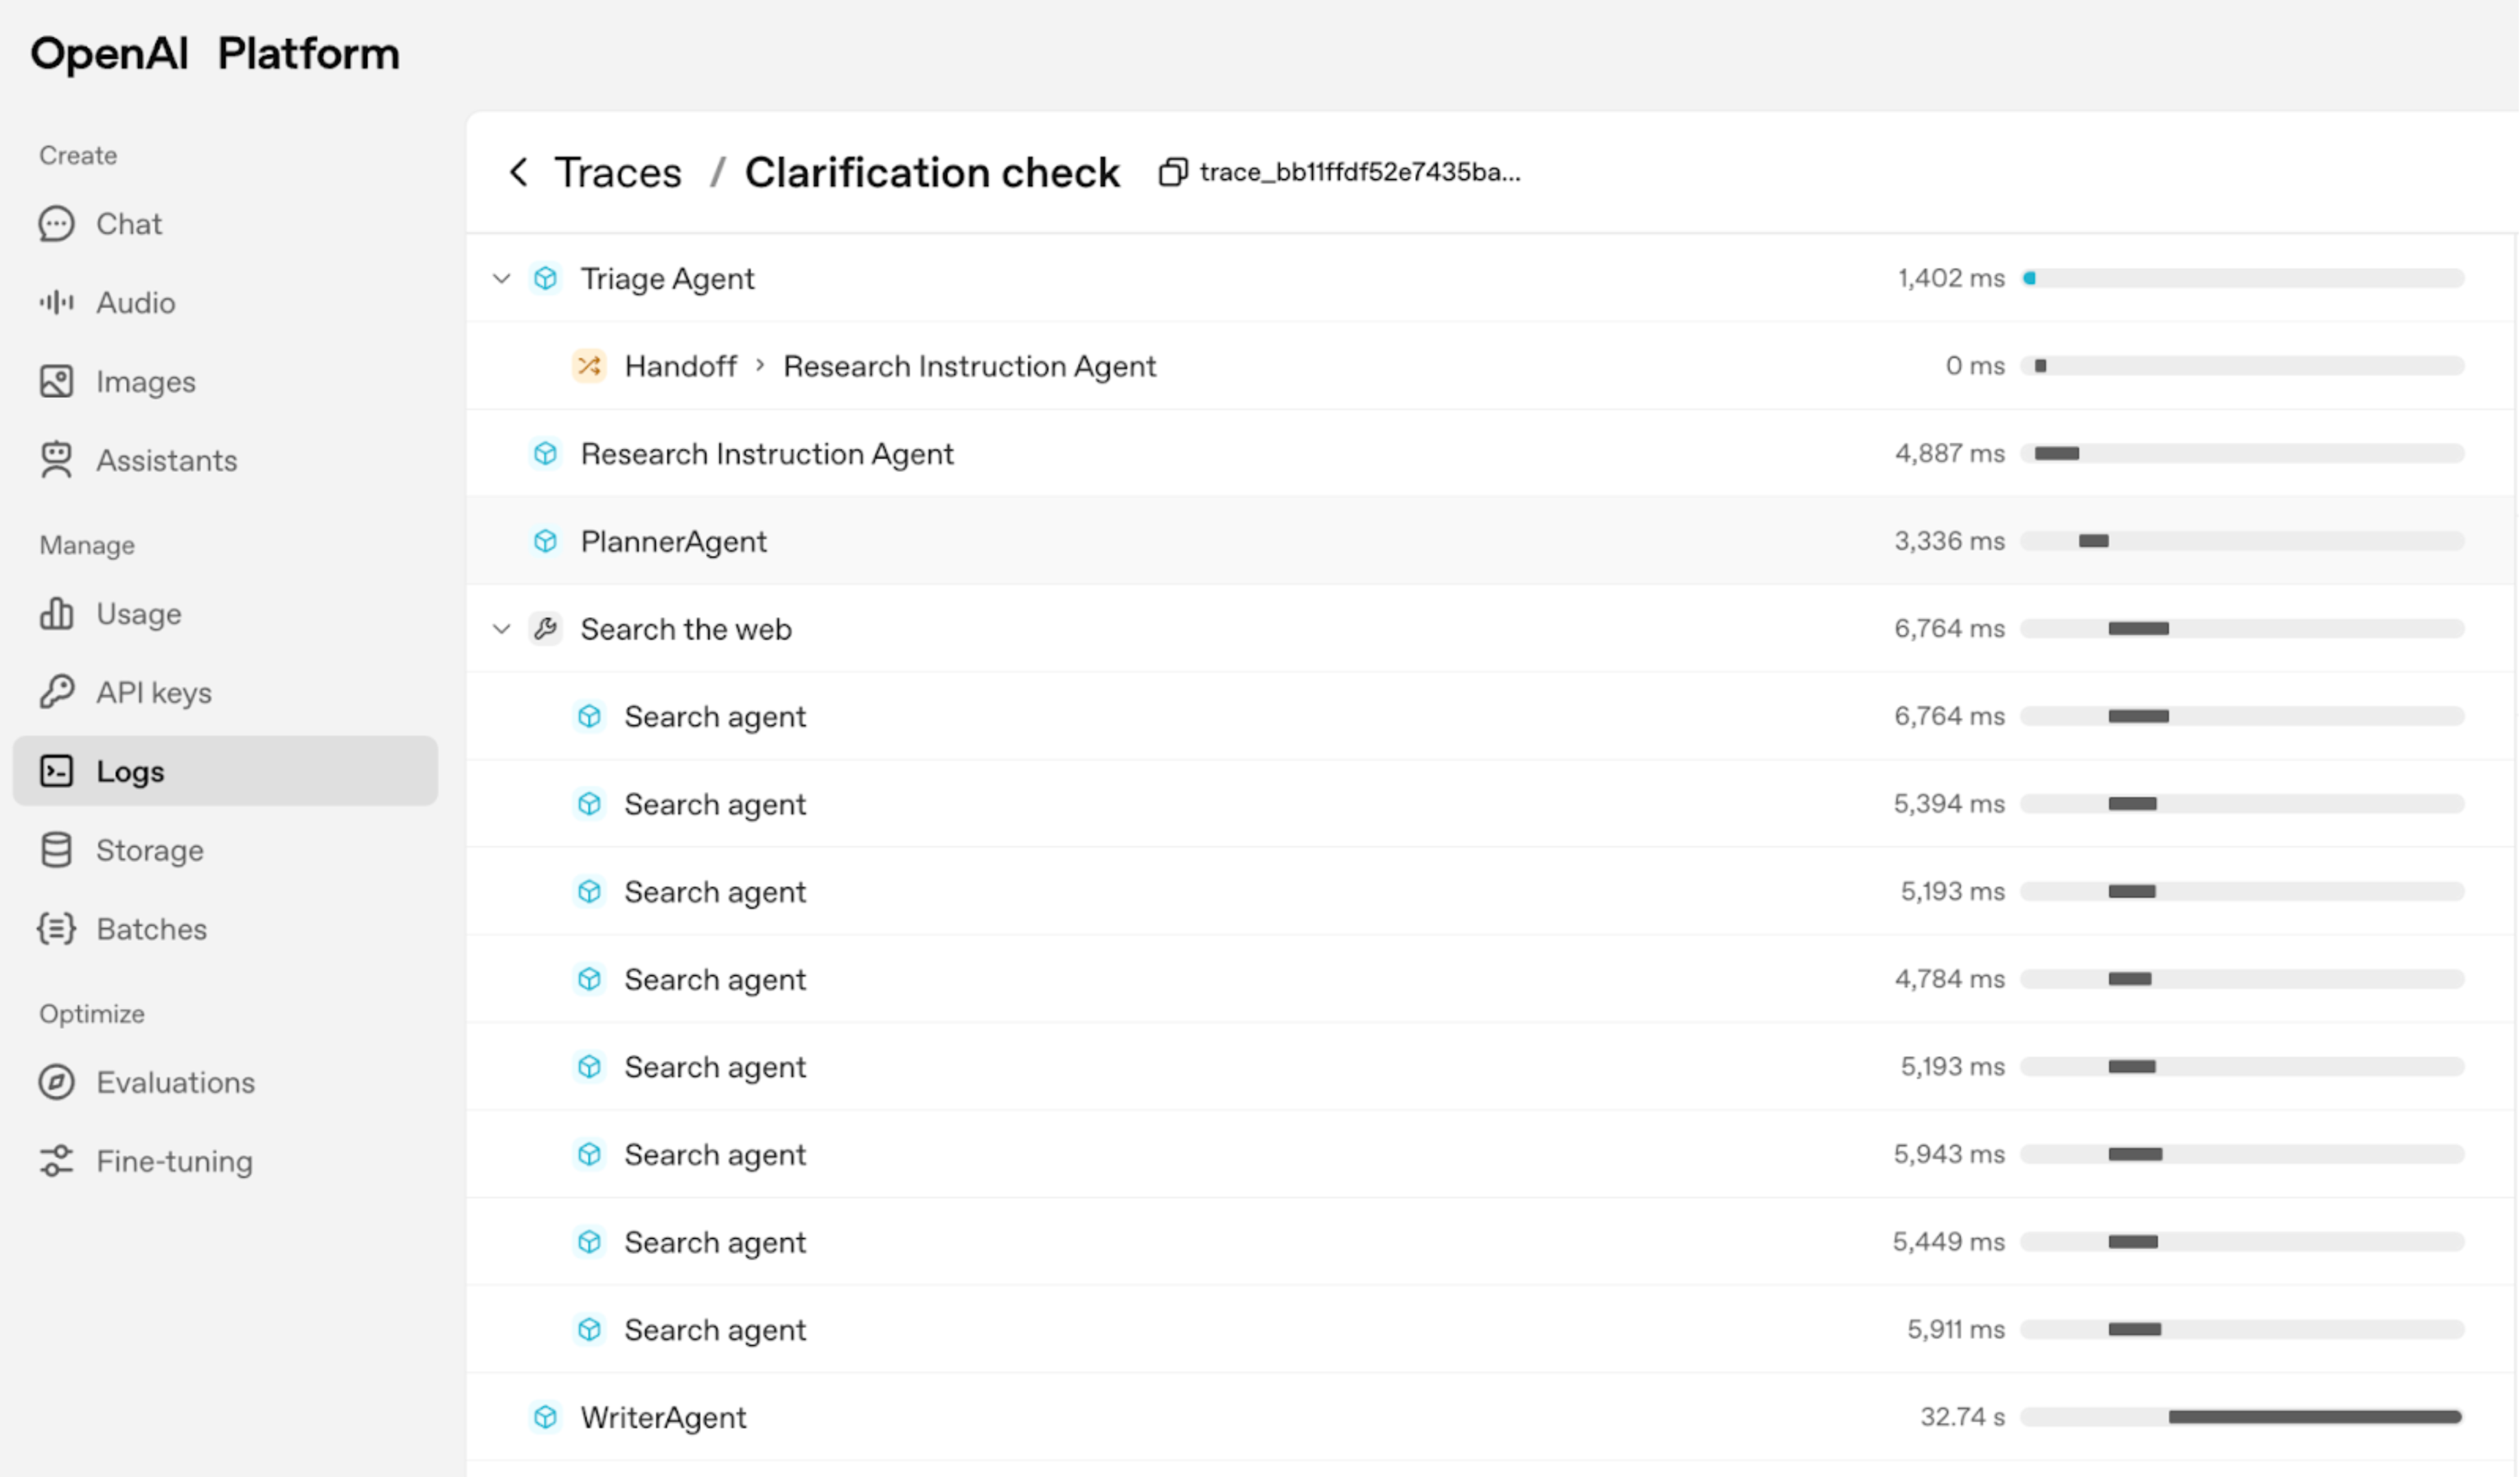The height and width of the screenshot is (1477, 2520).
Task: Click the 3,336 ms duration value
Action: [x=1949, y=541]
